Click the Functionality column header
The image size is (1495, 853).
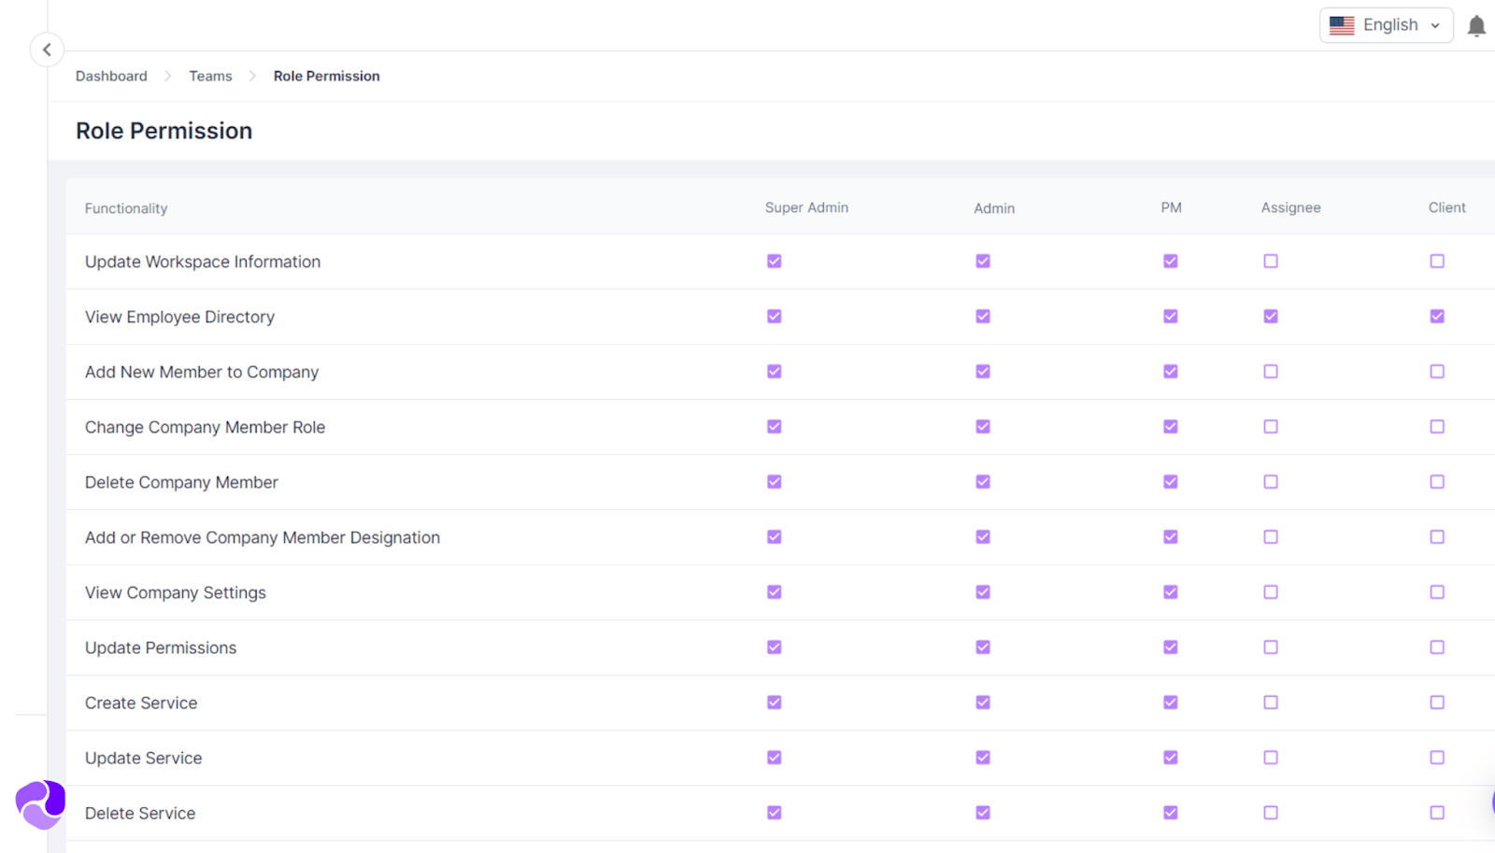click(126, 208)
